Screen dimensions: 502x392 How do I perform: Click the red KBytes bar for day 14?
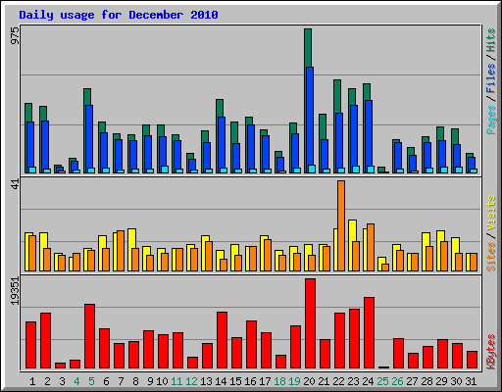pyautogui.click(x=222, y=340)
